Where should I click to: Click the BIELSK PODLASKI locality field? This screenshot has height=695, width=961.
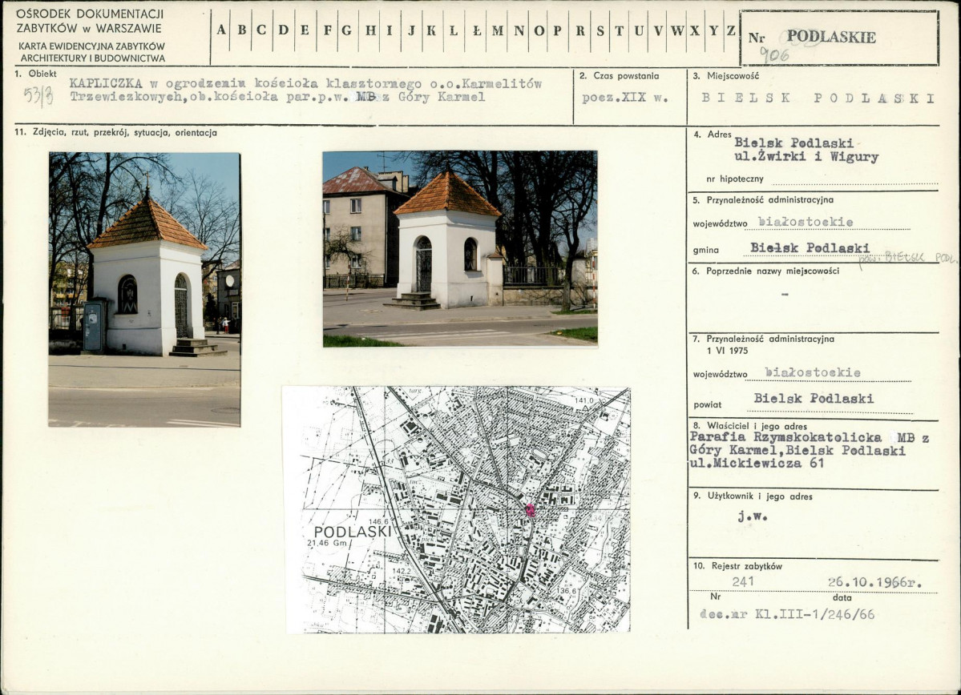pos(818,98)
